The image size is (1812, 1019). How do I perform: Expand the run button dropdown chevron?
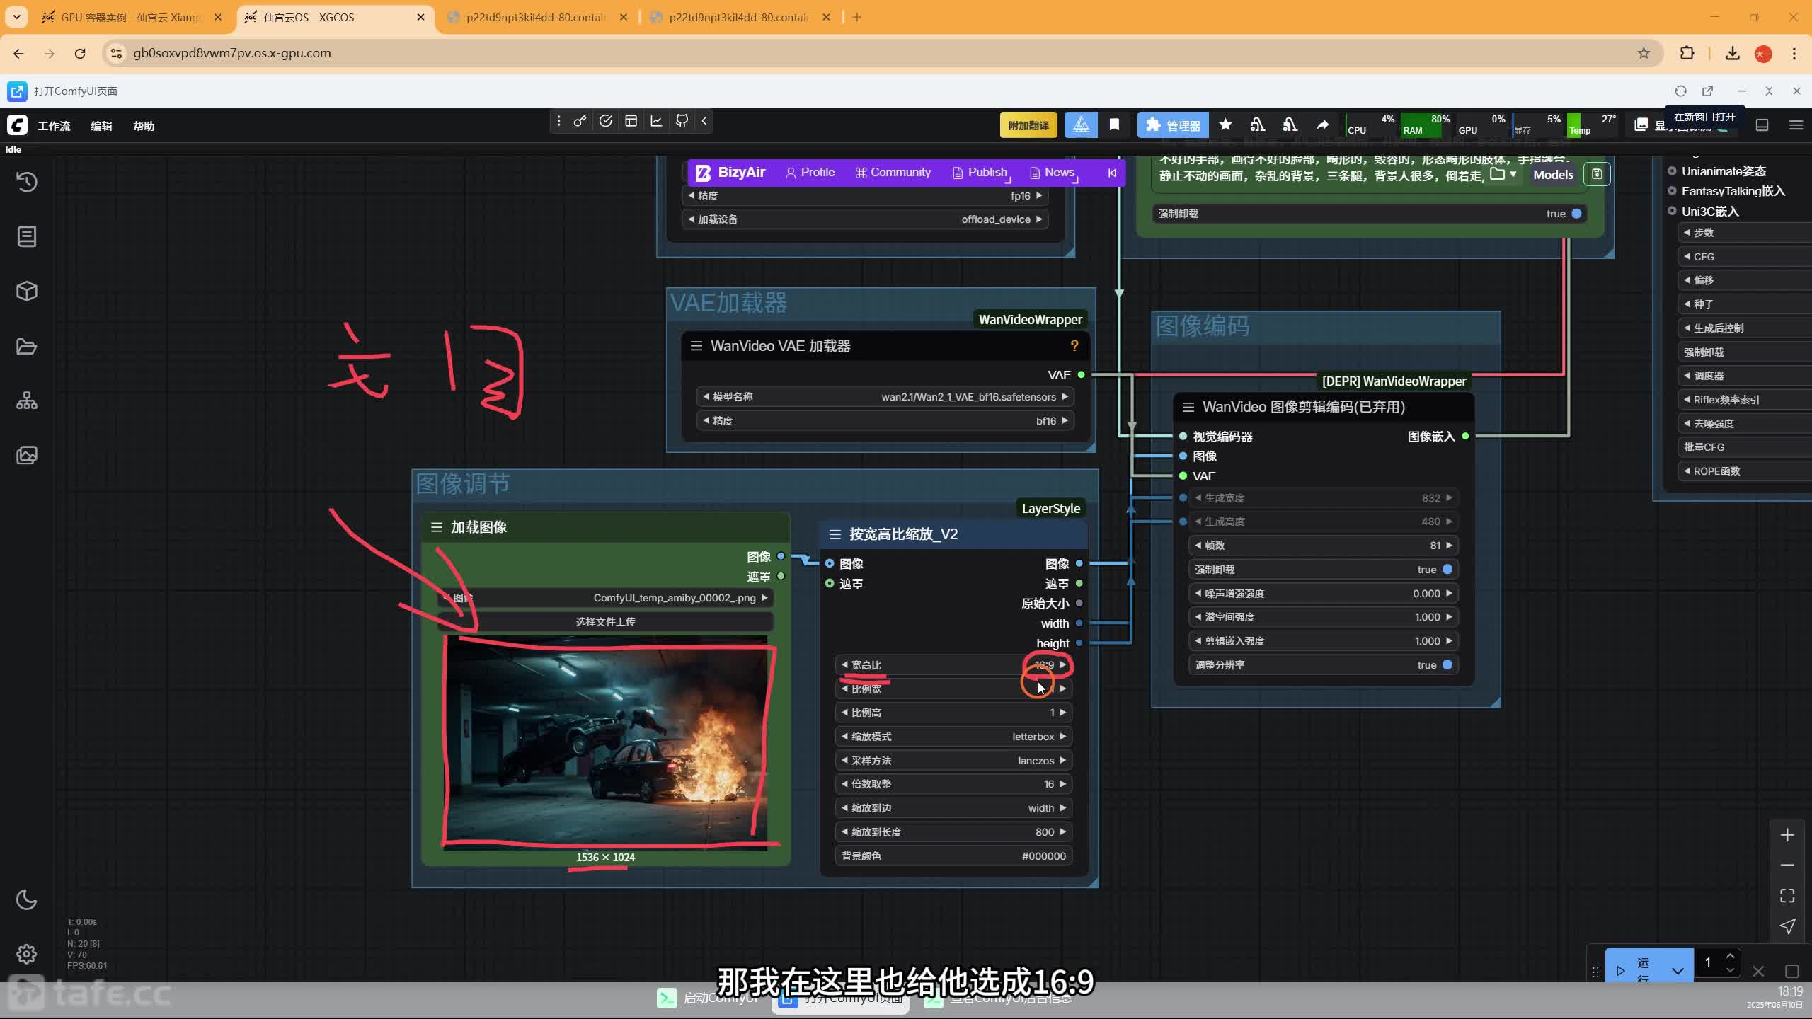(1678, 971)
